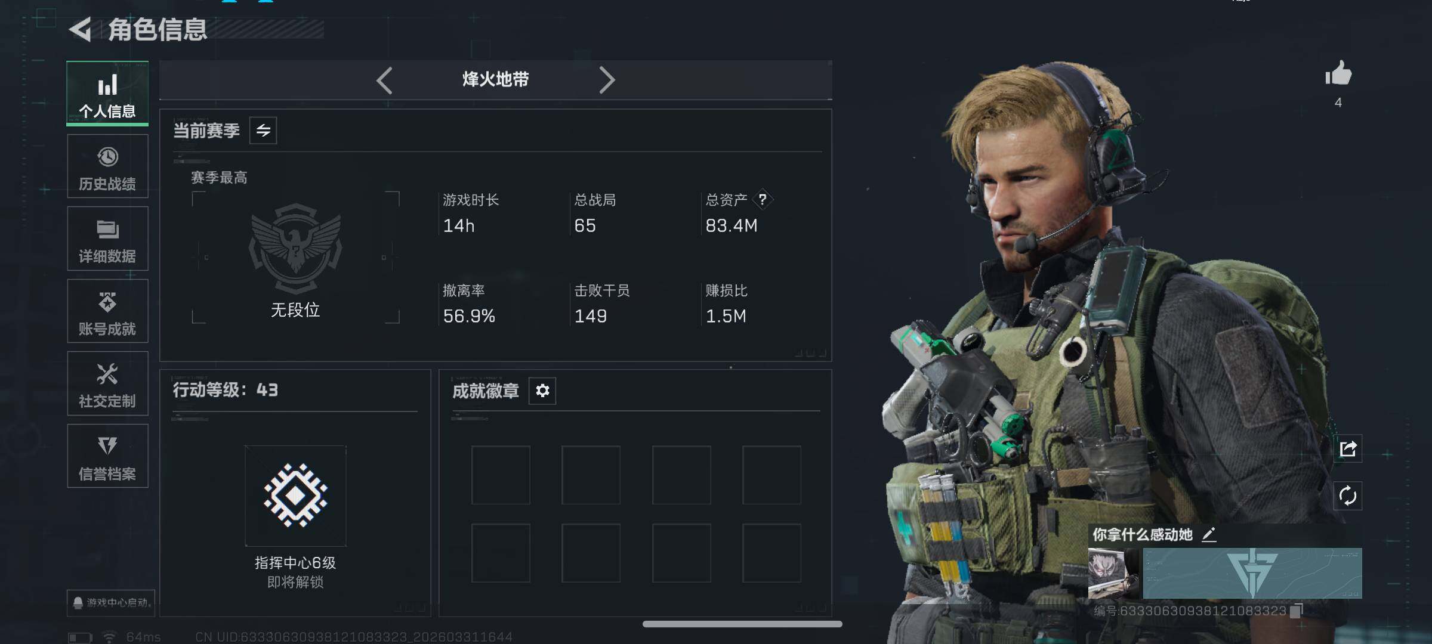Open the 历史战绩 history tab
This screenshot has height=644, width=1432.
click(x=107, y=166)
